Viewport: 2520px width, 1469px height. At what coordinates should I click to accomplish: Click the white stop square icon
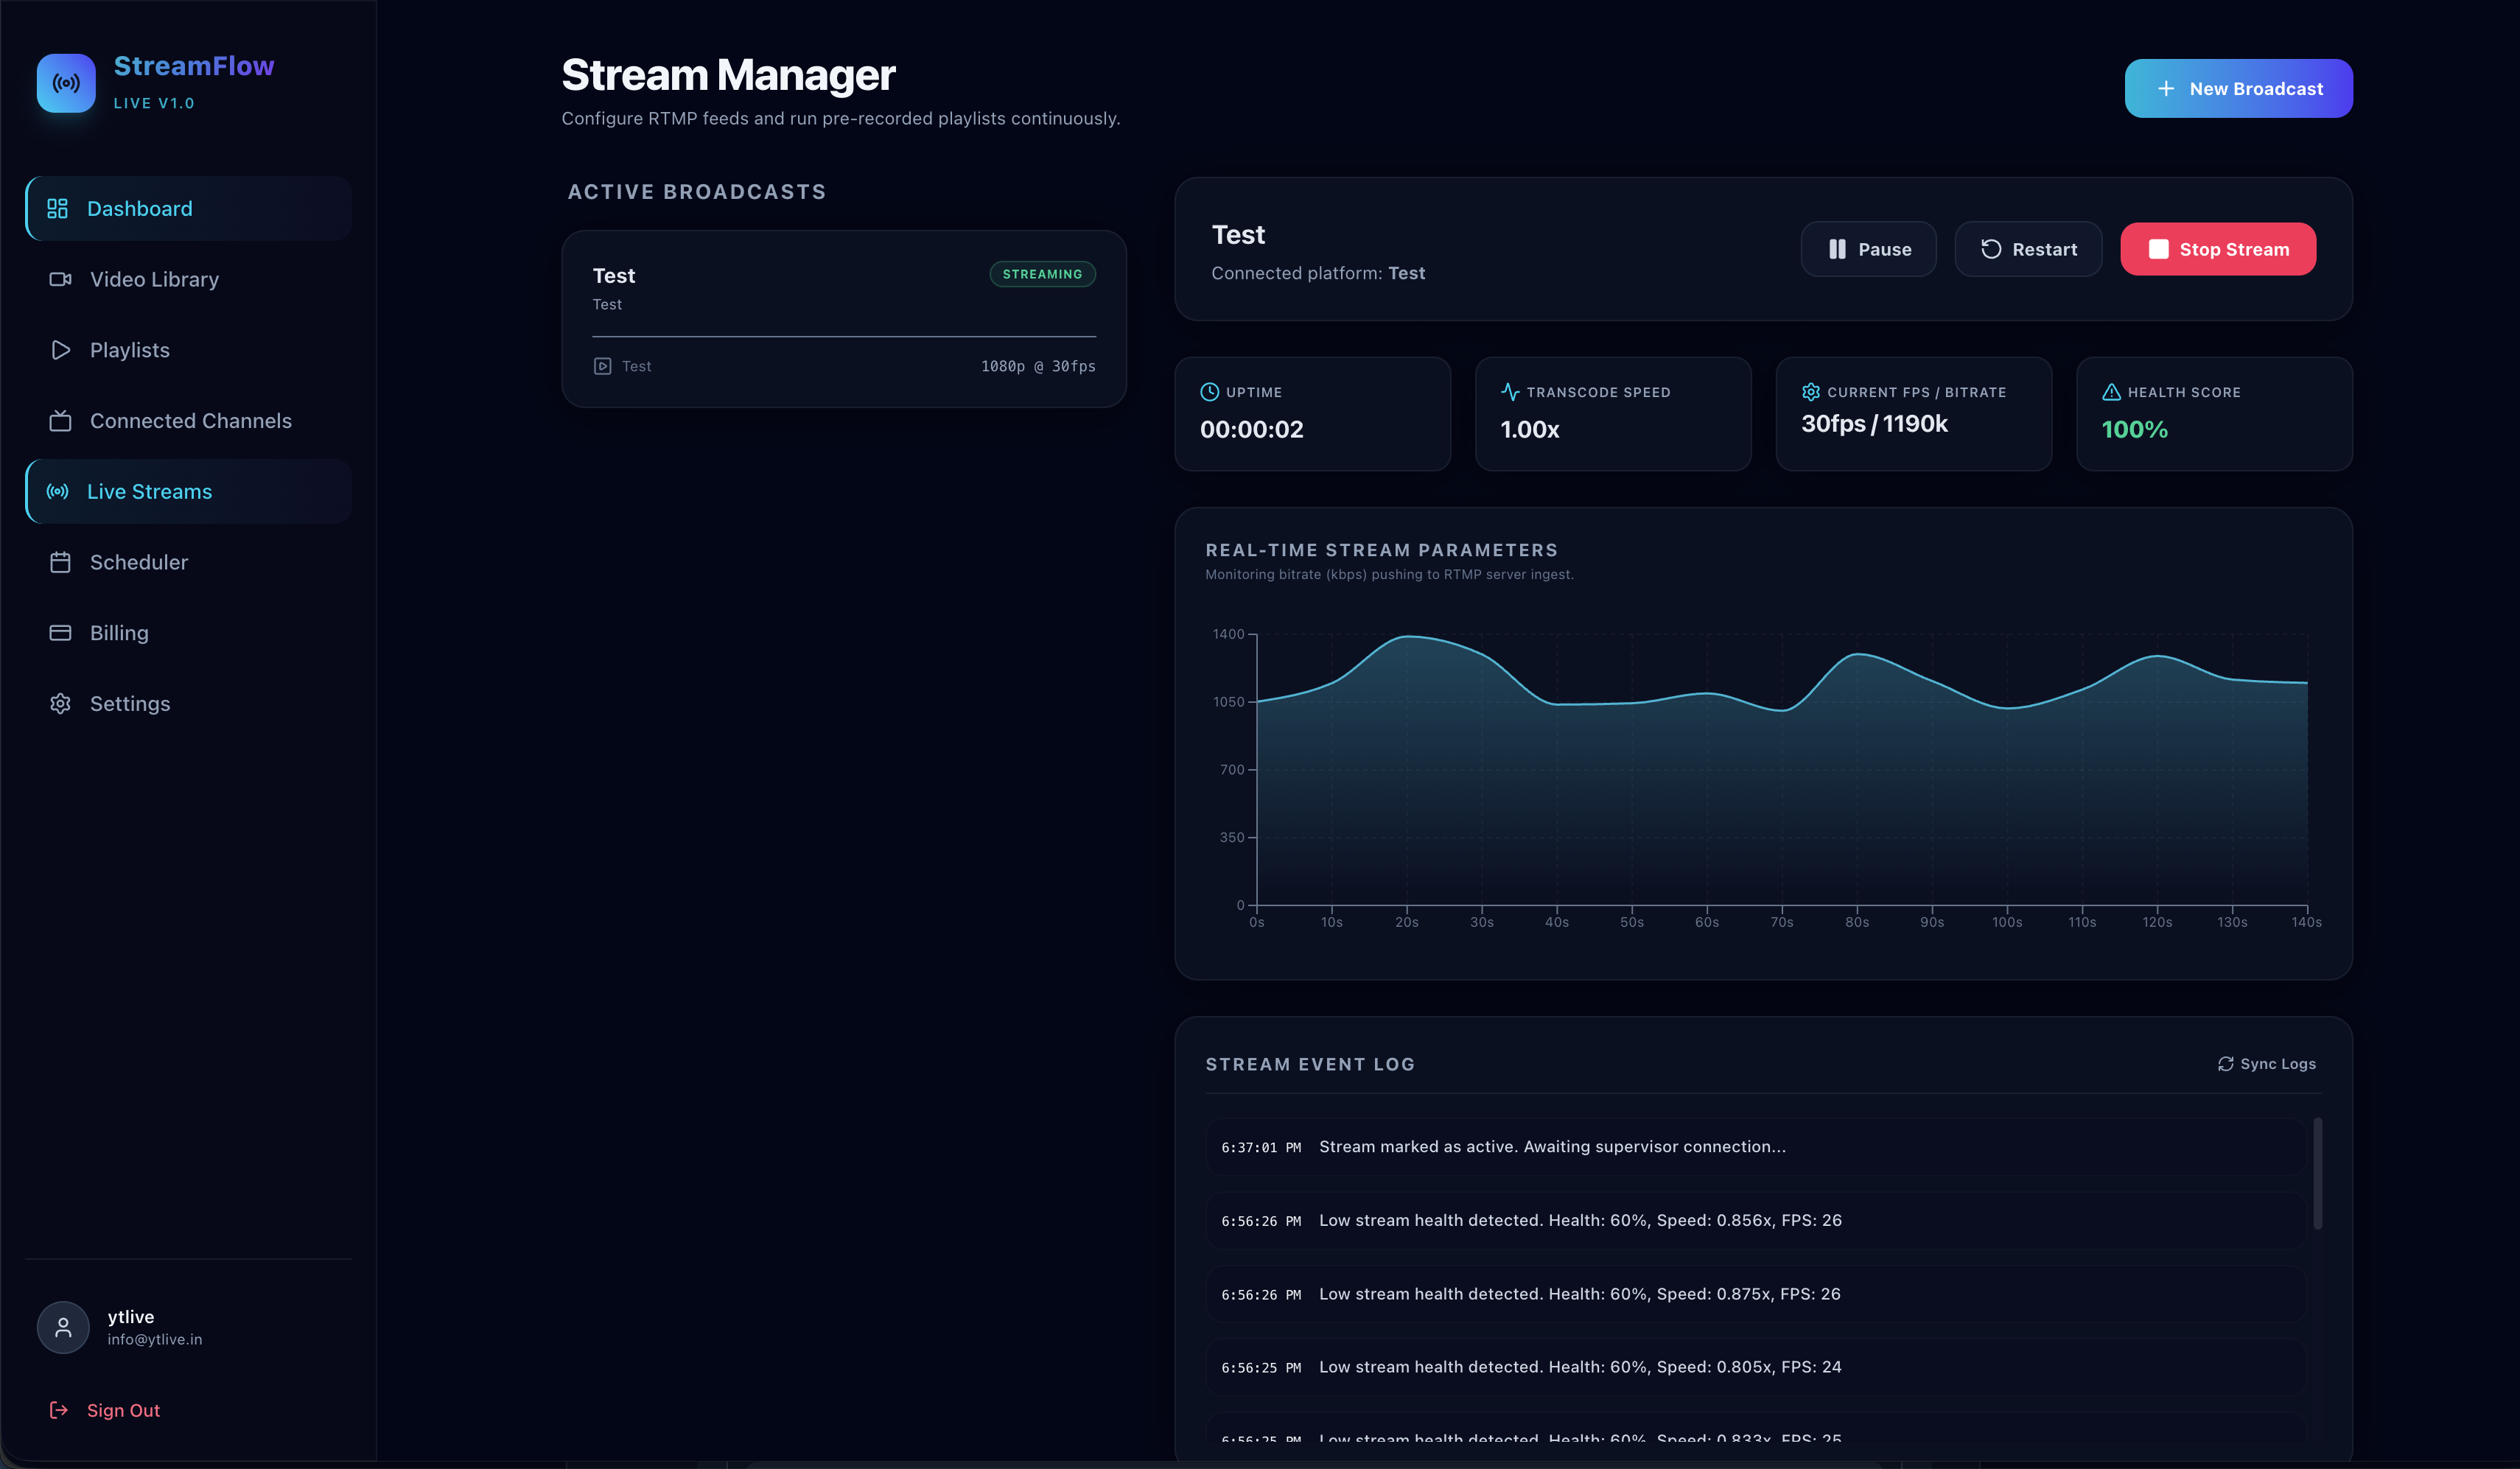(x=2159, y=249)
